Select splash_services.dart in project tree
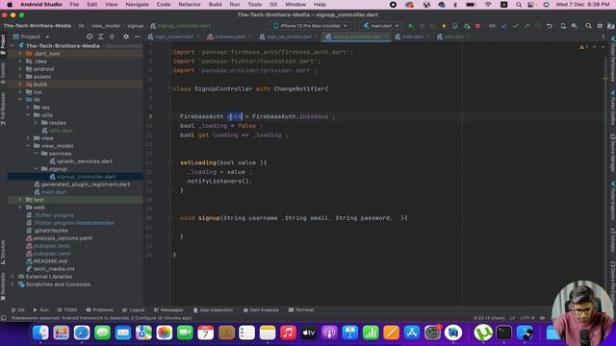Image resolution: width=616 pixels, height=346 pixels. 81,161
